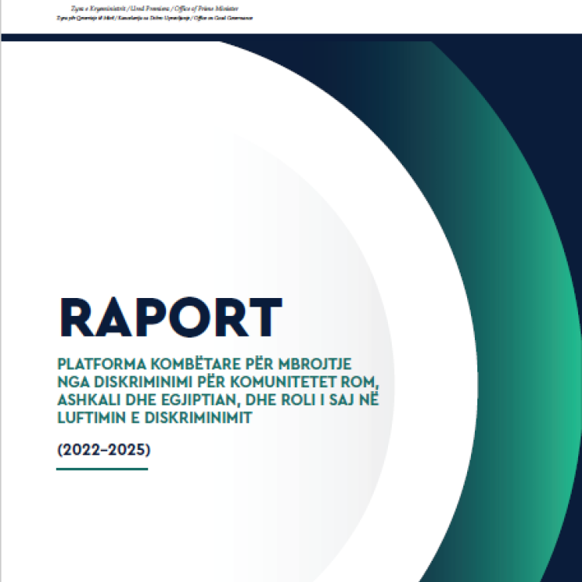Click the 'Office on Good Governance' header line
This screenshot has height=582, width=582.
tap(154, 18)
